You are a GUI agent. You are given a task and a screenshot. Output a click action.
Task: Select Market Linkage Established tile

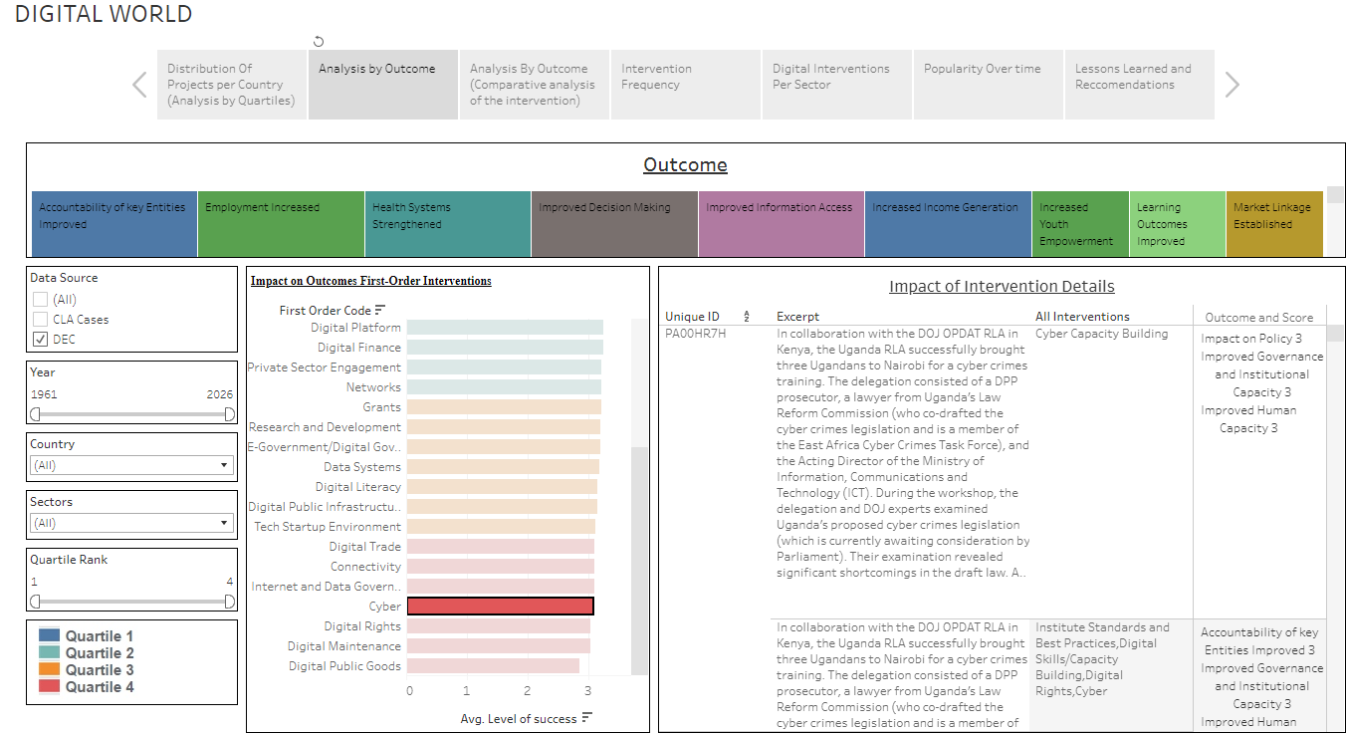pos(1274,224)
